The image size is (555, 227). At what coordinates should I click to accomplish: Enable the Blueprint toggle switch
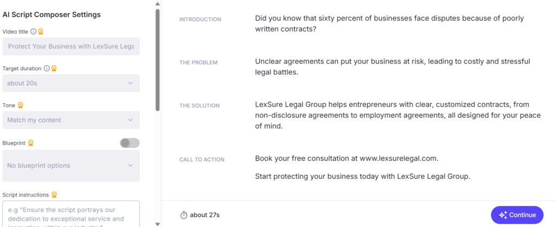tap(130, 143)
